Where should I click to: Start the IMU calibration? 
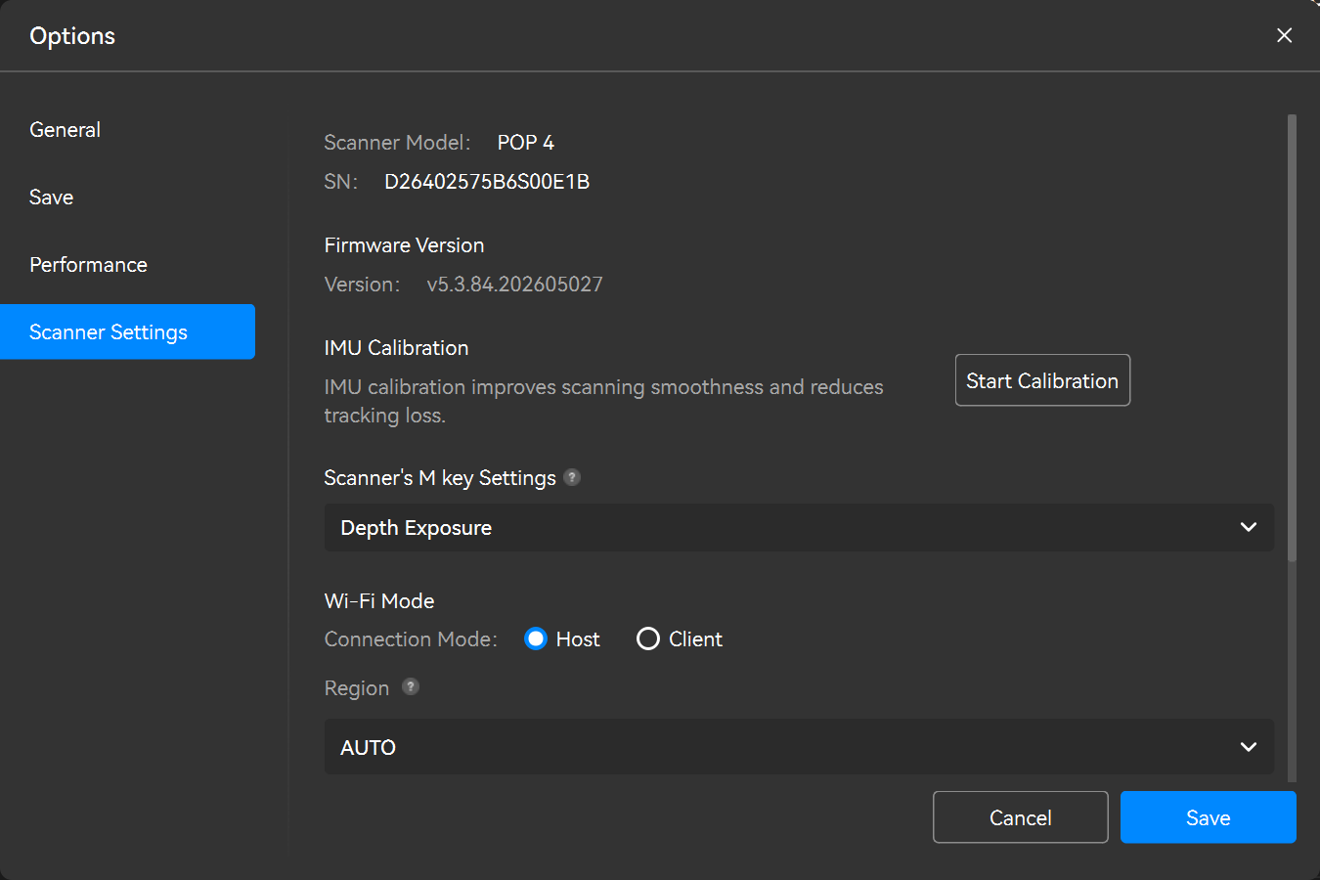coord(1042,380)
